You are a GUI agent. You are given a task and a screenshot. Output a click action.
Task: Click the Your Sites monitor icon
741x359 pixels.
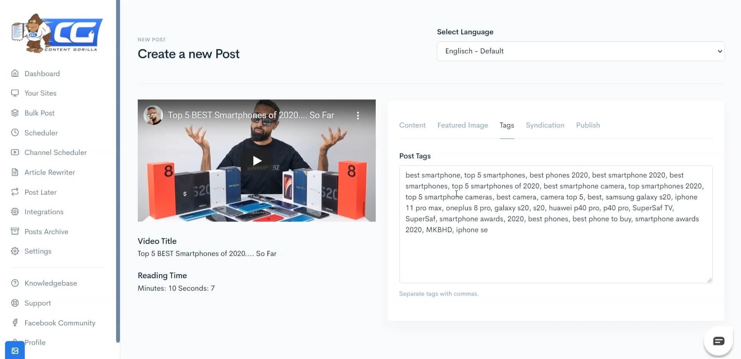point(15,93)
